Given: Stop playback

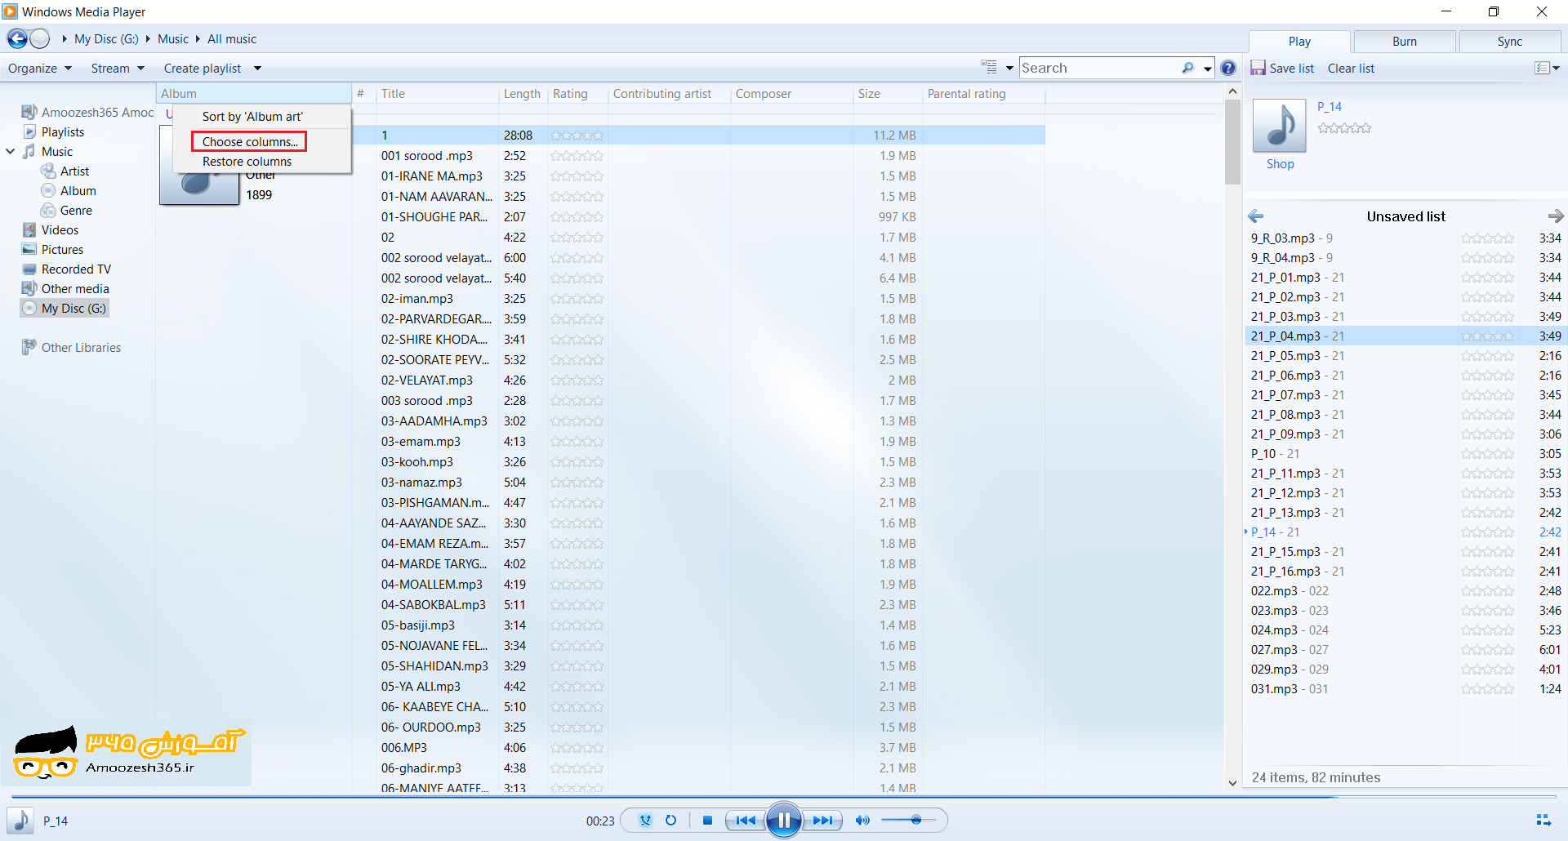Looking at the screenshot, I should tap(707, 821).
